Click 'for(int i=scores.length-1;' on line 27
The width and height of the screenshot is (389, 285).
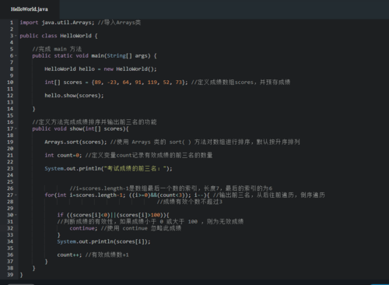coord(85,195)
